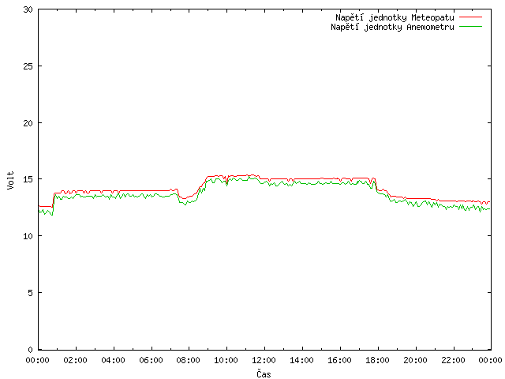Click the y-axis value 5
The image size is (505, 379).
click(30, 293)
